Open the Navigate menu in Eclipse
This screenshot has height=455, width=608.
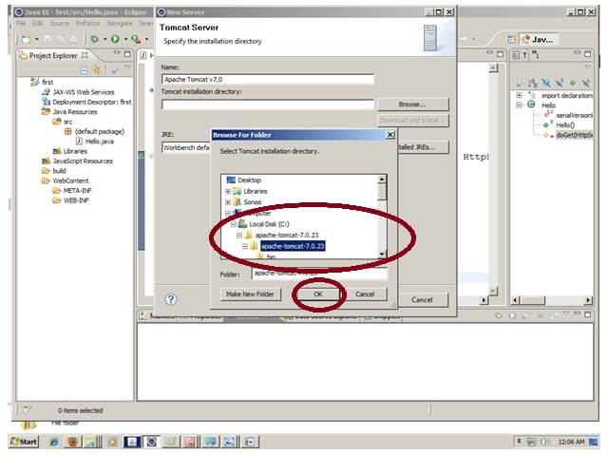pyautogui.click(x=120, y=23)
